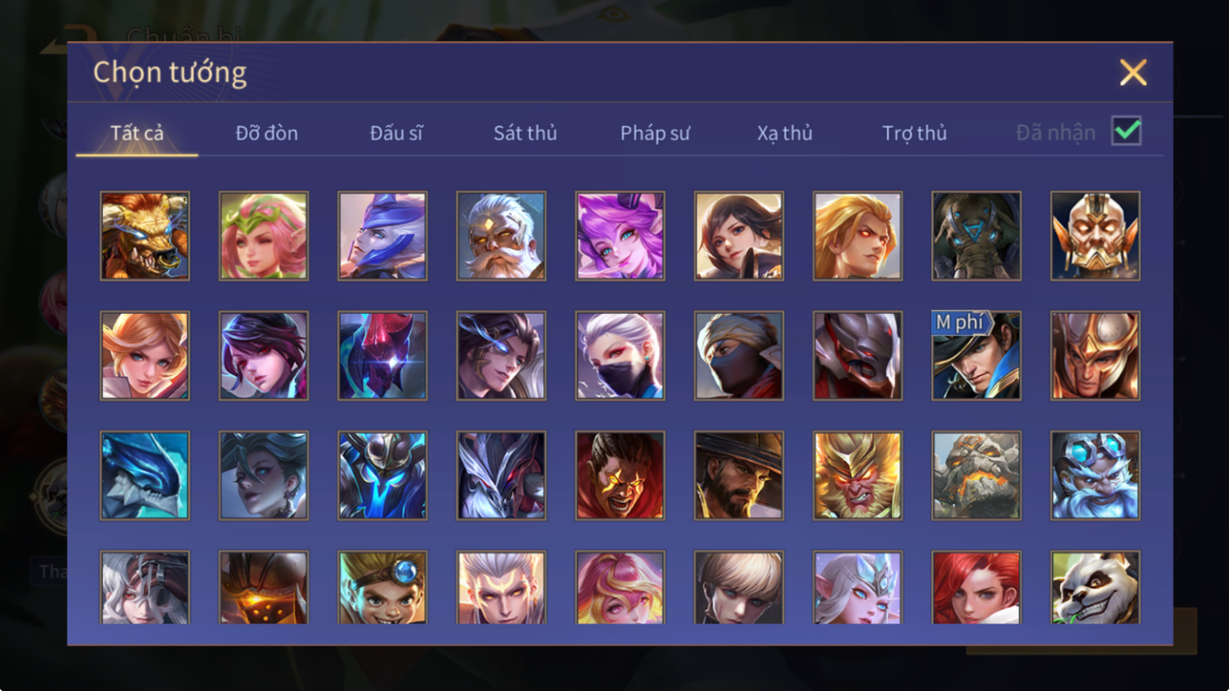1229x691 pixels.
Task: Select the golden bull hero portrait
Action: 145,236
